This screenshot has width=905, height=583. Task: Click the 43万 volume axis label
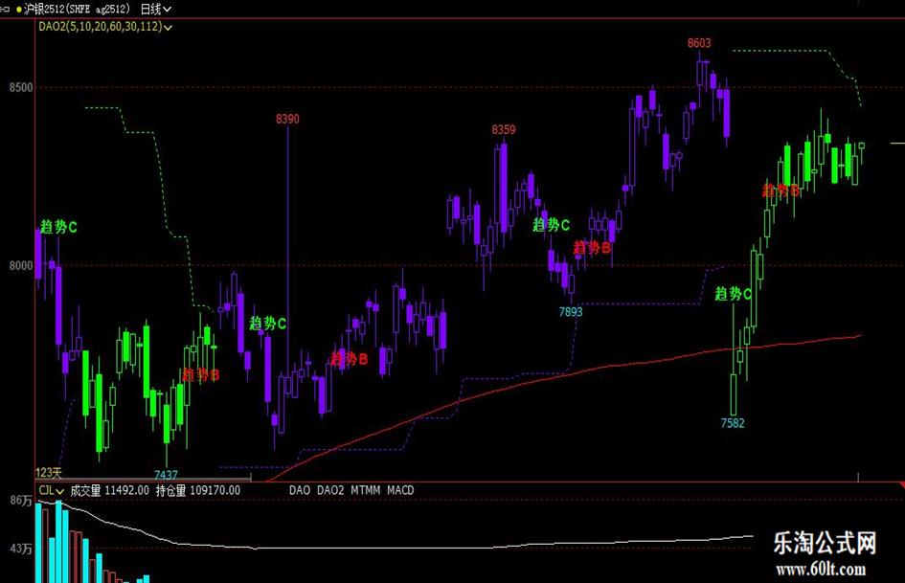click(21, 549)
